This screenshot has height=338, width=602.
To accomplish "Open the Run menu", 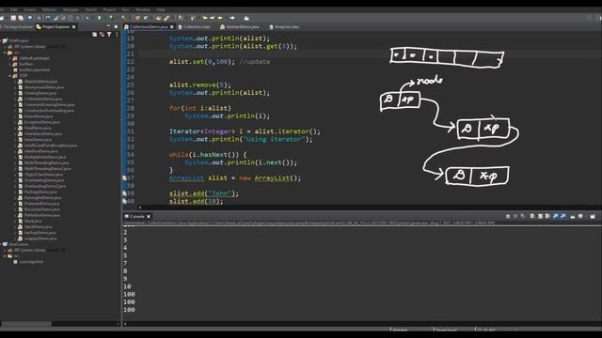I will tap(125, 9).
